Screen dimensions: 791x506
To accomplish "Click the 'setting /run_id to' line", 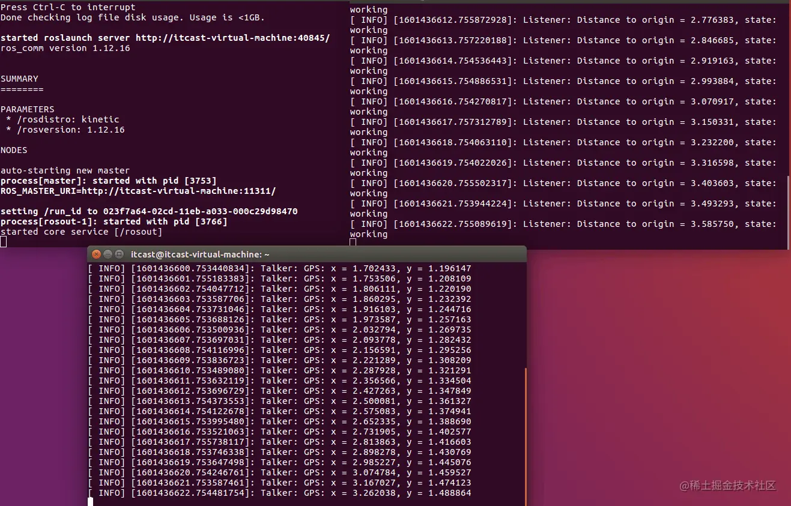I will (x=149, y=211).
